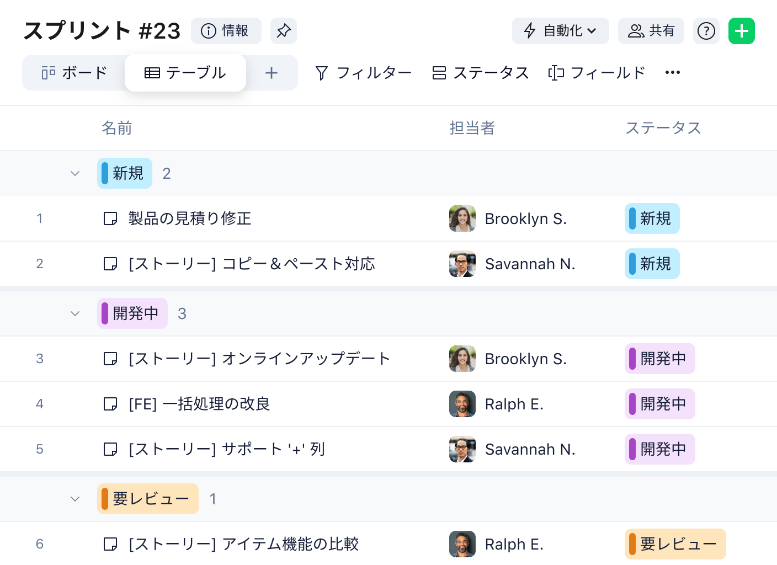
Task: Open the フィールド fields tool
Action: pos(597,73)
